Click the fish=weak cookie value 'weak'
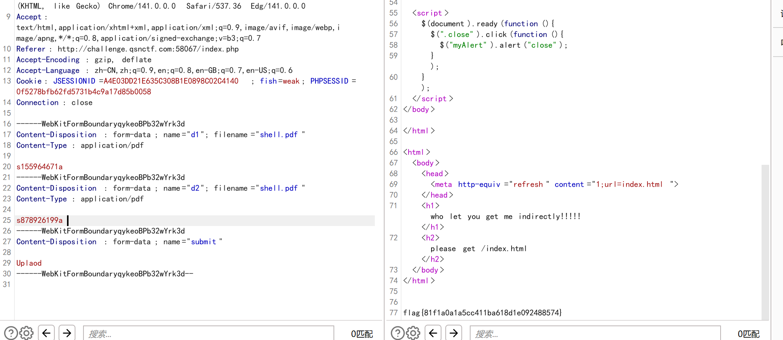Image resolution: width=783 pixels, height=340 pixels. pyautogui.click(x=291, y=81)
